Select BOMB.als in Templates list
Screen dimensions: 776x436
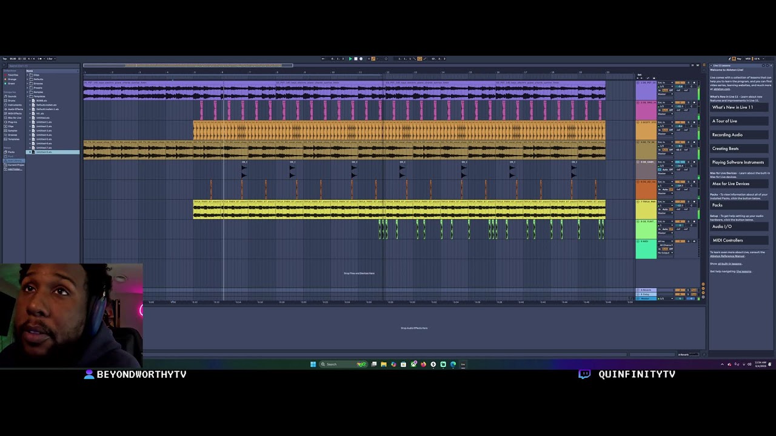(x=41, y=101)
